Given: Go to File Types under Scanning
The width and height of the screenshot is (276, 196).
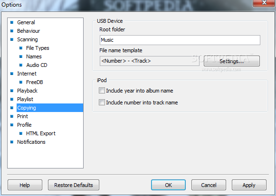Looking at the screenshot, I should 38,48.
